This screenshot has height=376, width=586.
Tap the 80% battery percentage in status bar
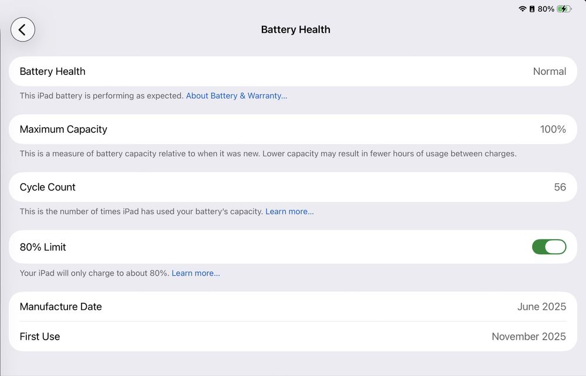coord(546,9)
